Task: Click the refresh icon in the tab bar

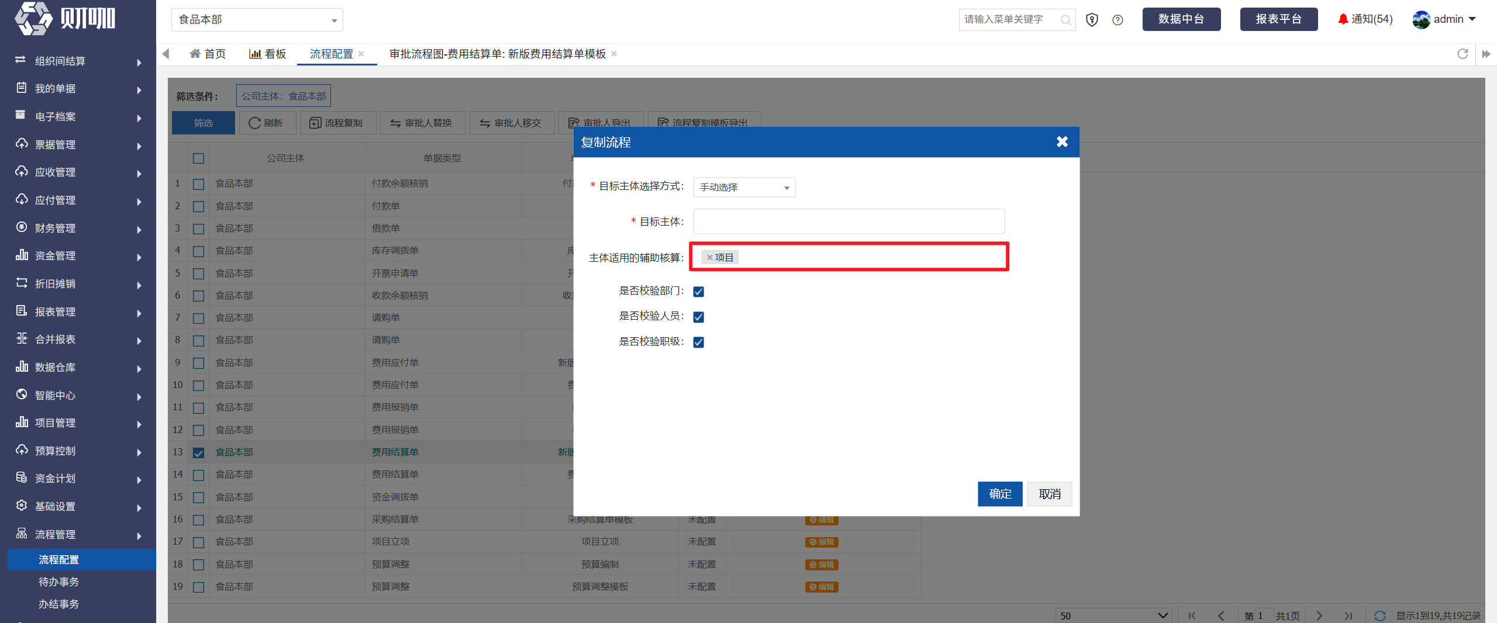Action: (1462, 54)
